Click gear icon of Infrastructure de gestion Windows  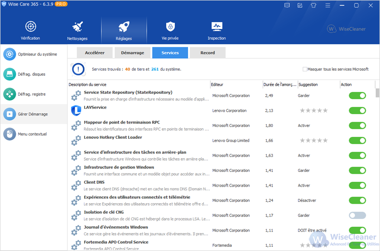76,170
